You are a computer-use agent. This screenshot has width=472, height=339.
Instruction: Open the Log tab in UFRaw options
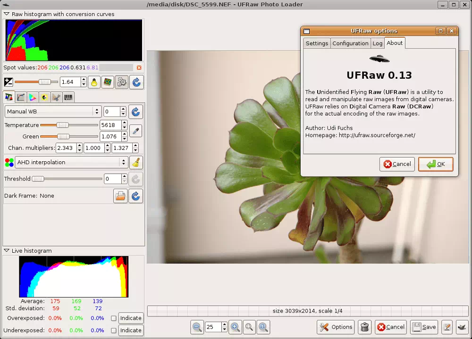378,43
